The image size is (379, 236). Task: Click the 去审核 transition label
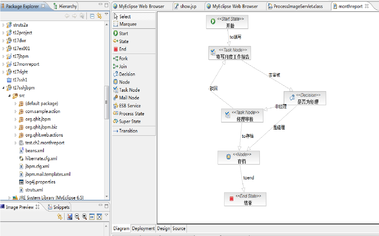tap(274, 75)
